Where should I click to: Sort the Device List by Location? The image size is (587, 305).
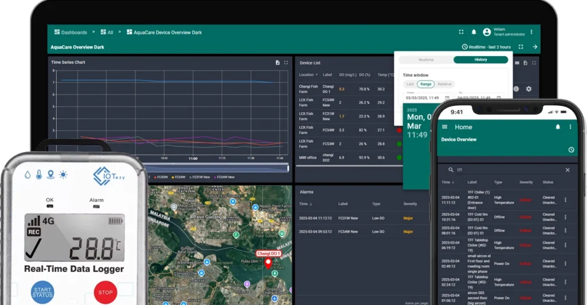pos(308,75)
